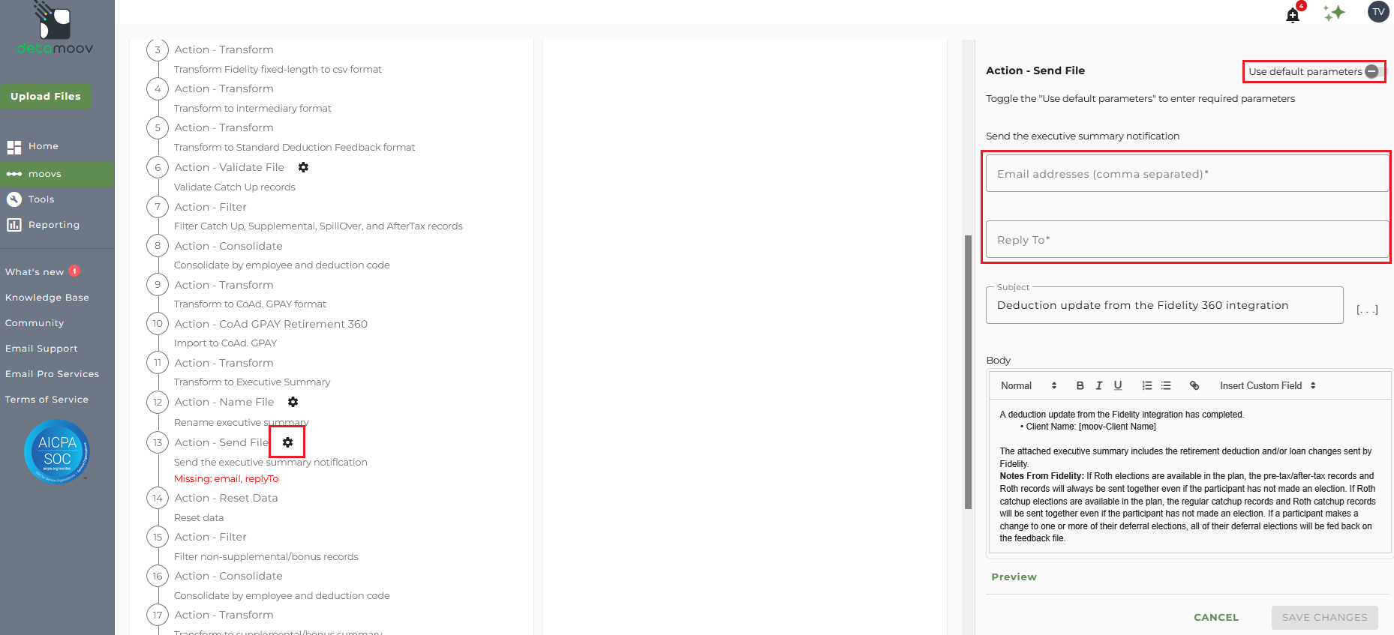This screenshot has height=635, width=1394.
Task: Open What's new in sidebar
Action: click(35, 272)
